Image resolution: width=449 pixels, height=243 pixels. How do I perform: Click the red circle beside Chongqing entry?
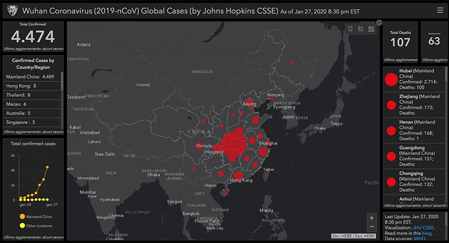pyautogui.click(x=391, y=182)
